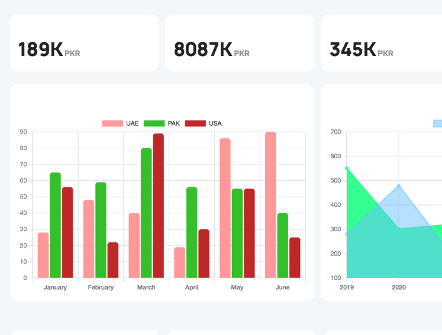Select the PAK bar for April
The height and width of the screenshot is (335, 442).
click(192, 232)
